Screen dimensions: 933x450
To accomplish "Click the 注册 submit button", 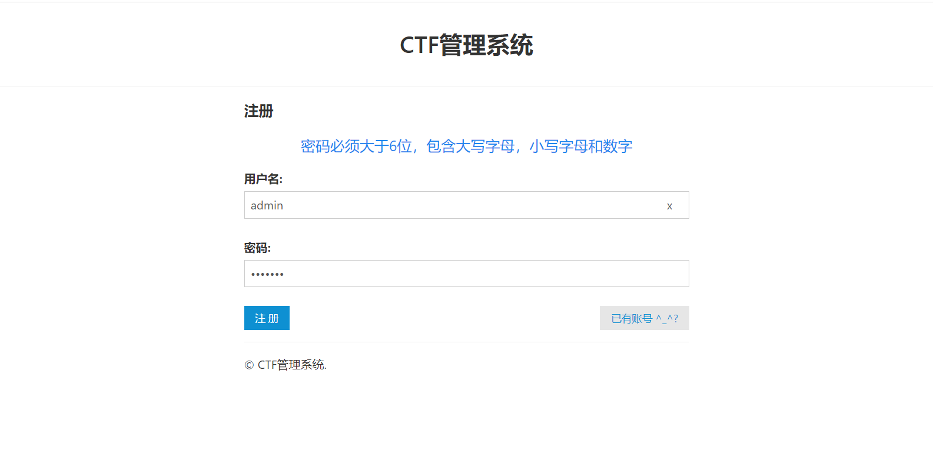I will (x=267, y=318).
